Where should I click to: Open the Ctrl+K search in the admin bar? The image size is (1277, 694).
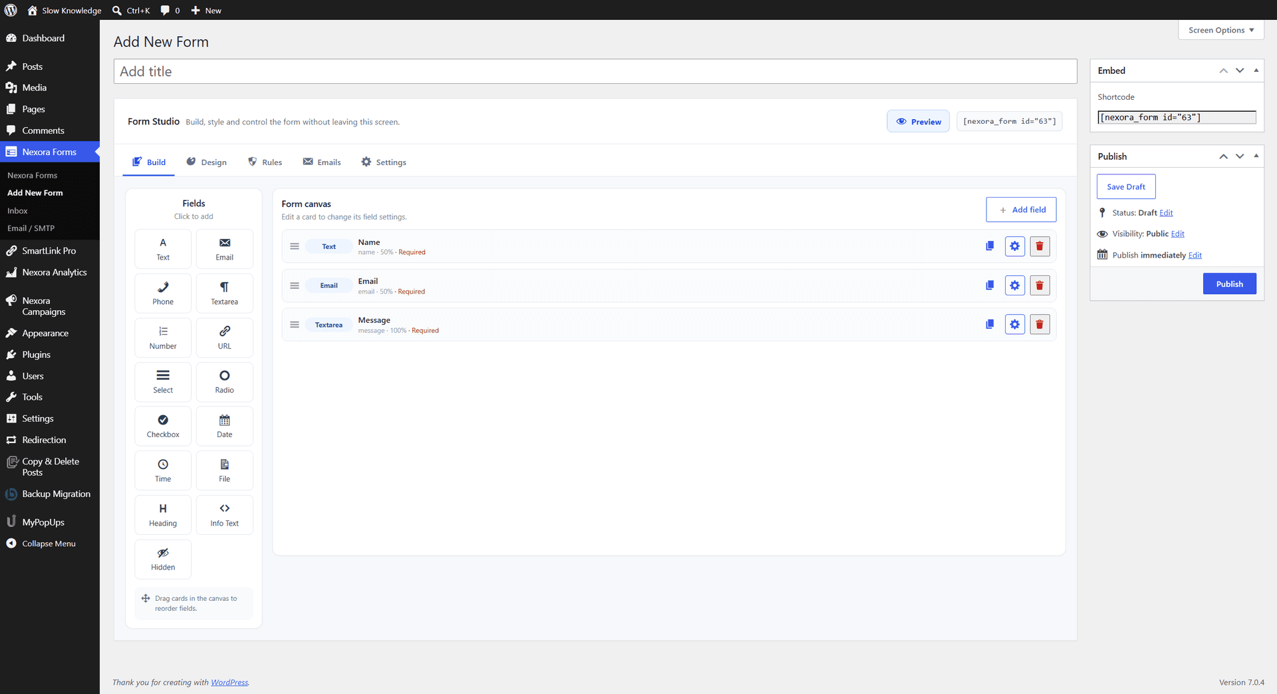click(x=131, y=10)
